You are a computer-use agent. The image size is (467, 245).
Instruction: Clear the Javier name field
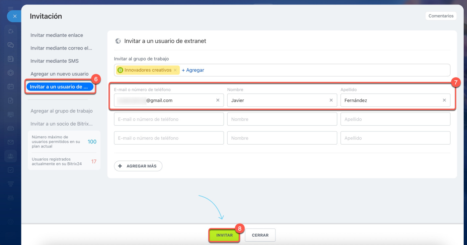point(331,100)
